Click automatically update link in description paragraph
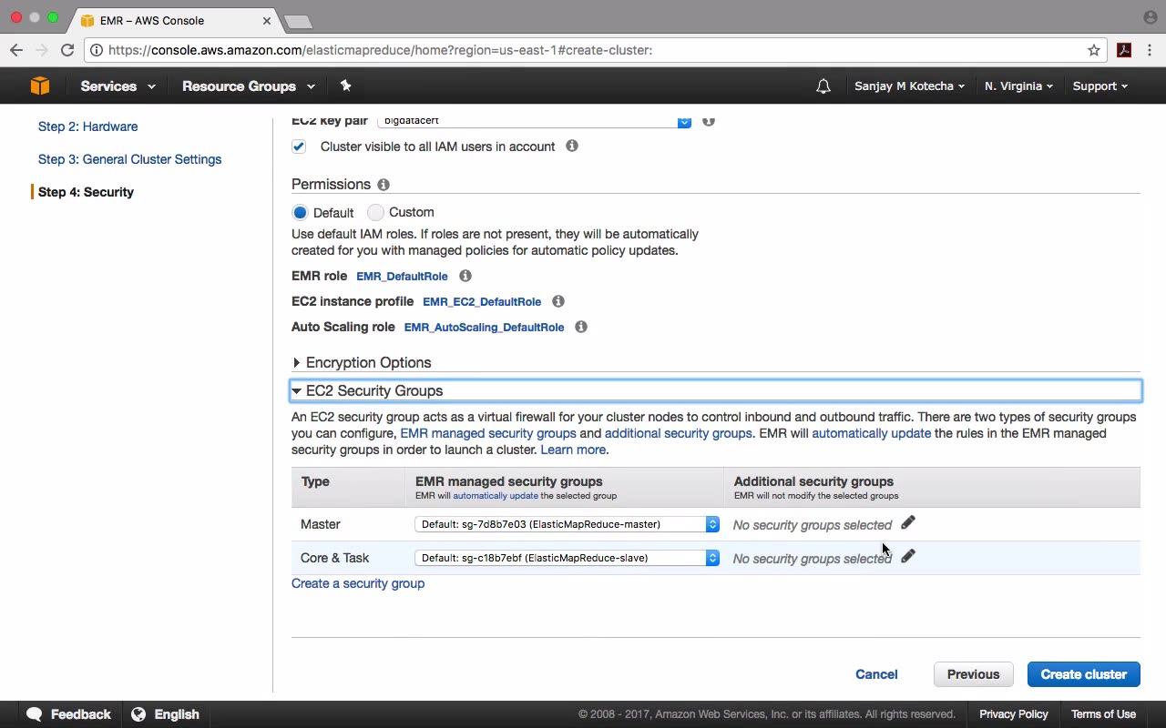Viewport: 1166px width, 728px height. (x=872, y=433)
